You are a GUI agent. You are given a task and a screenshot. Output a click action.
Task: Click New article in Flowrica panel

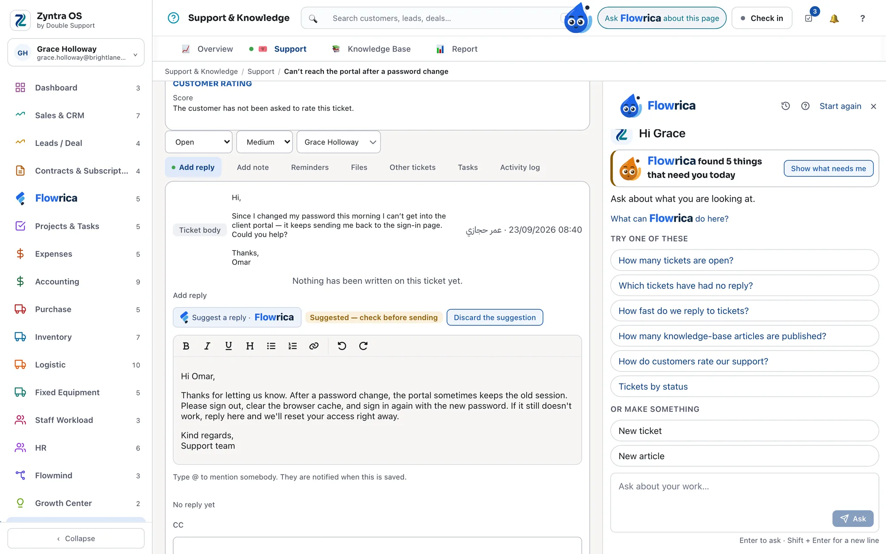(744, 456)
